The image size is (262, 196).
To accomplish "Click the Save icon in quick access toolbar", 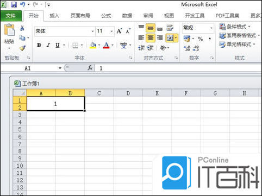I will point(14,4).
